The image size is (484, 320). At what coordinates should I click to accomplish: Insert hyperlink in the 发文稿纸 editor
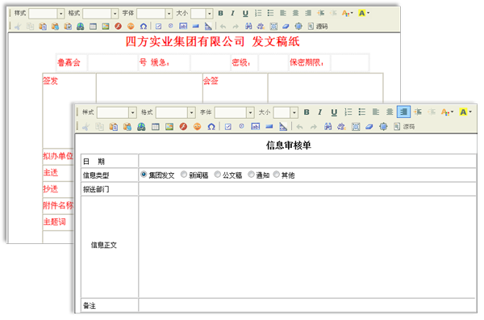coord(80,27)
